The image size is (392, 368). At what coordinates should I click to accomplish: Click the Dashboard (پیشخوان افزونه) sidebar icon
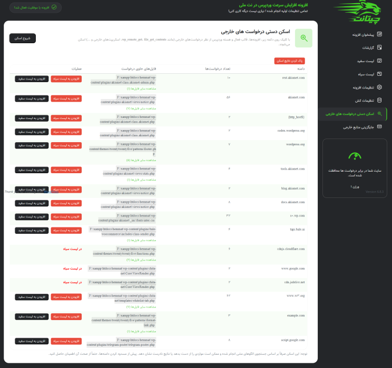[x=379, y=34]
